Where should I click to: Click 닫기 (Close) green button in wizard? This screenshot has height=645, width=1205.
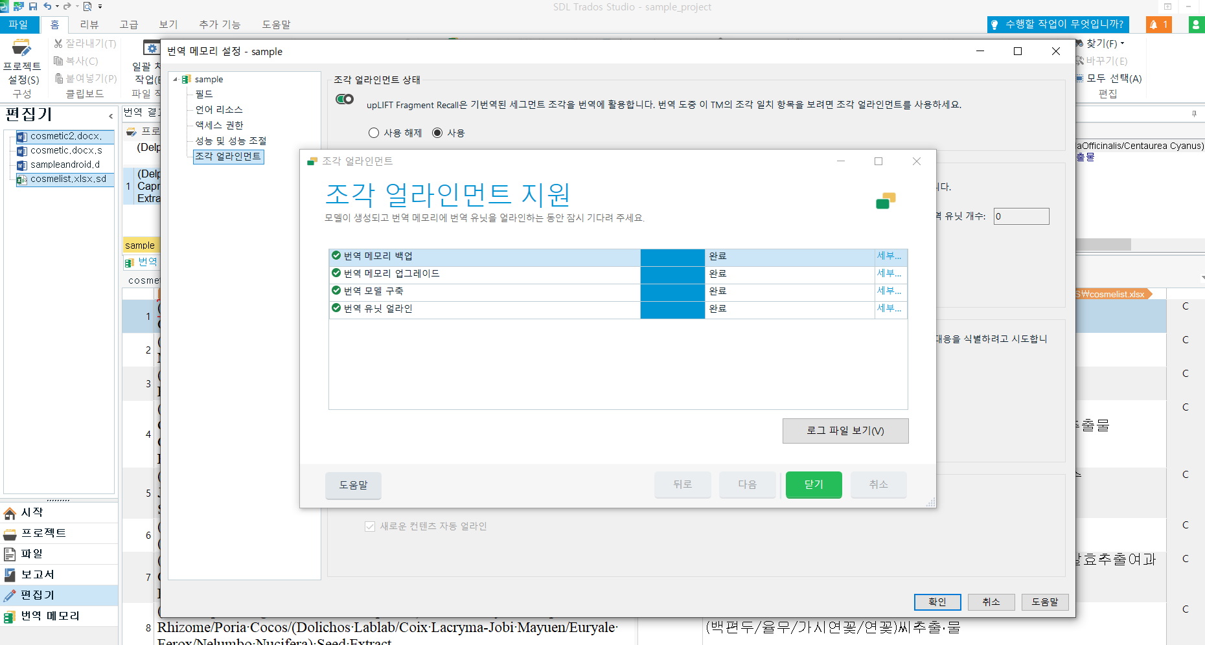point(814,484)
